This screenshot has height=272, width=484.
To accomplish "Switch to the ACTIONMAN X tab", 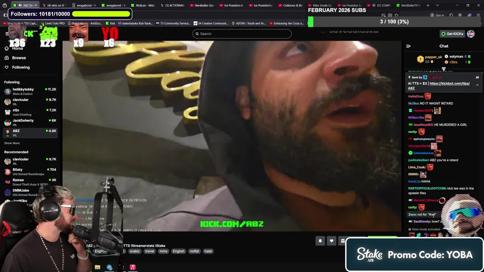I will pos(172,5).
